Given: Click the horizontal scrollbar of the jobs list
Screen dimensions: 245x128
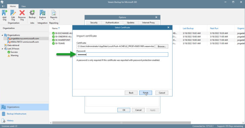Looking at the screenshot, I should coord(122,123).
